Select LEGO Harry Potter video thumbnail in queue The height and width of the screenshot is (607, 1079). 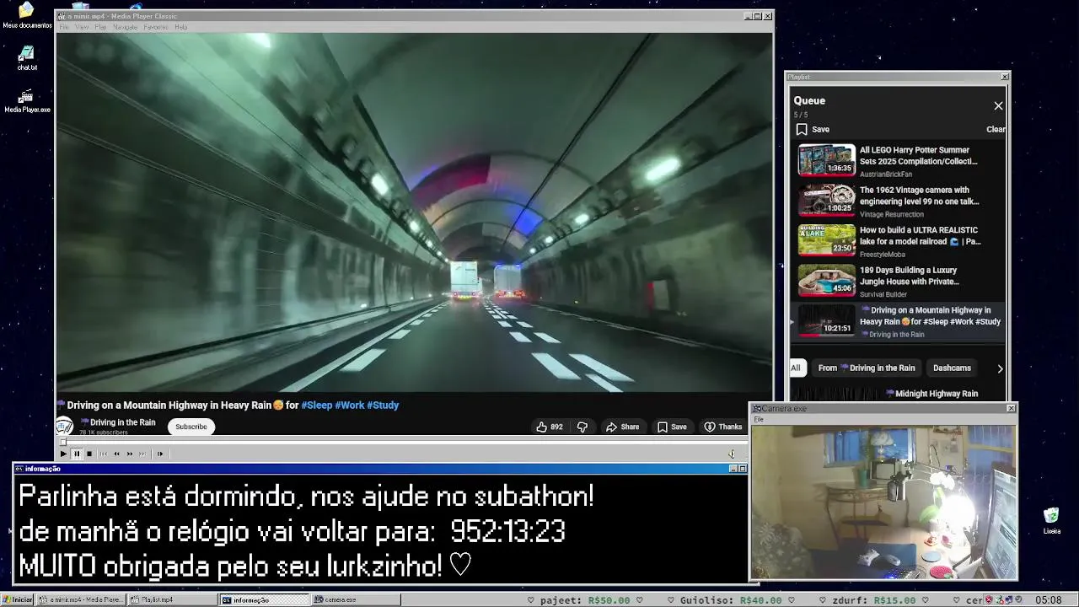(827, 159)
